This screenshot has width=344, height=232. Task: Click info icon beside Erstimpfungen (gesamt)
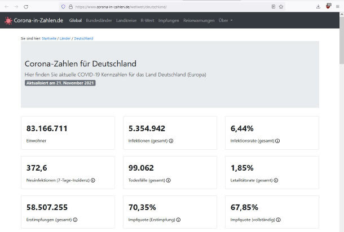pos(75,220)
